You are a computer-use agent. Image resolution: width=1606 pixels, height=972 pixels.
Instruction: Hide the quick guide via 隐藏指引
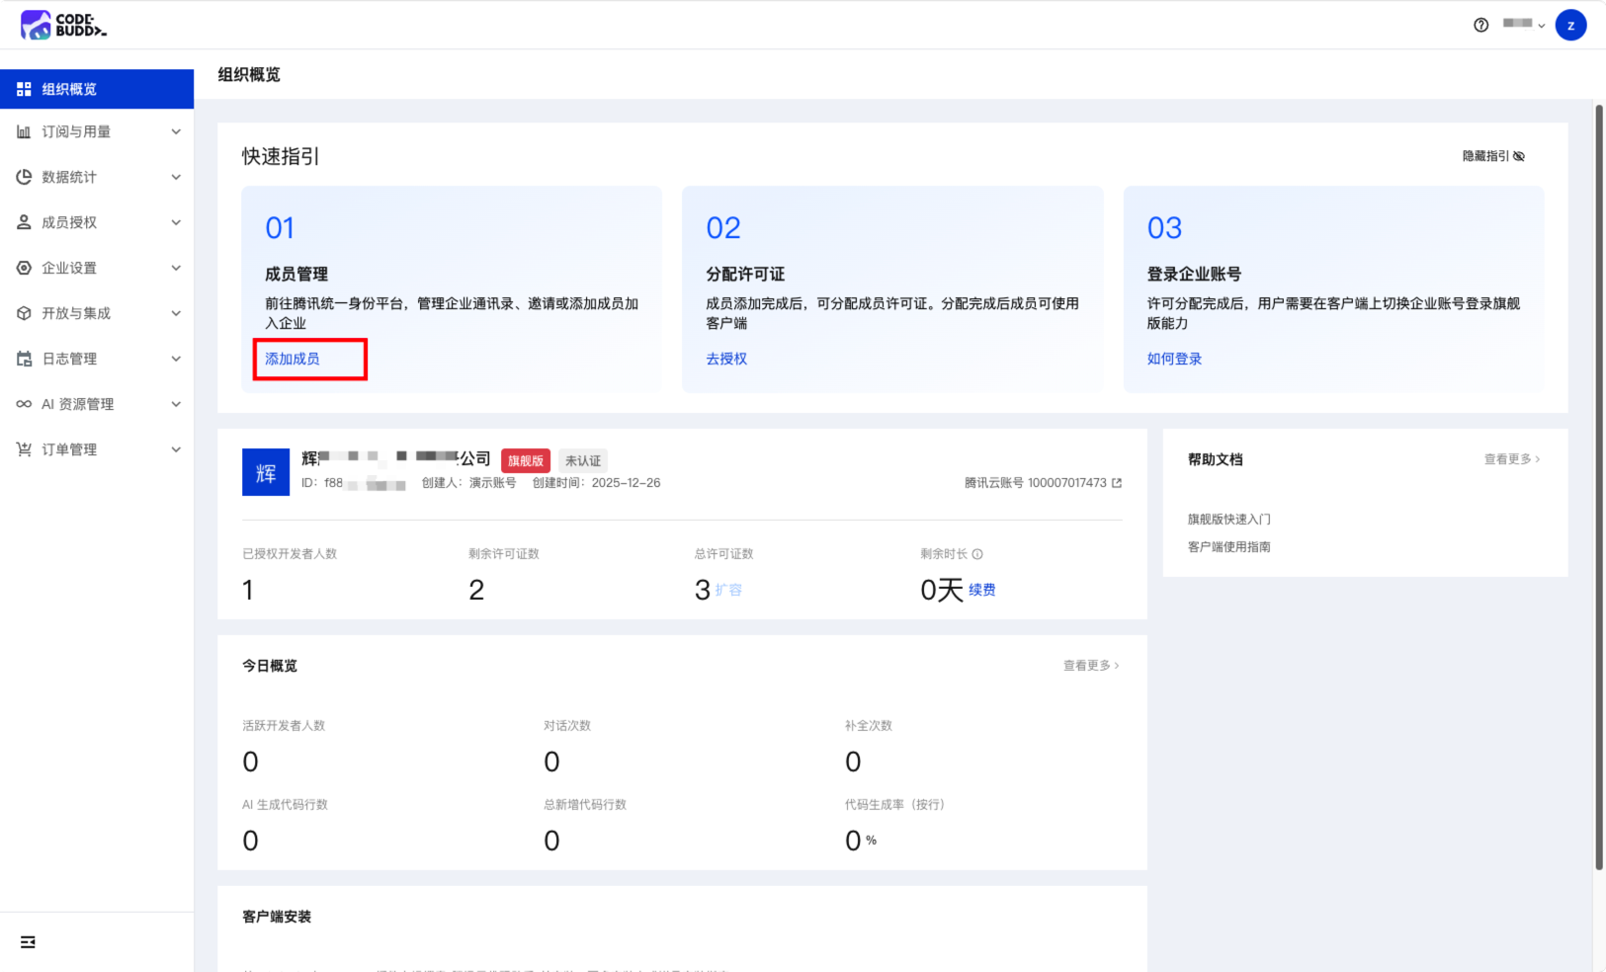(1493, 156)
